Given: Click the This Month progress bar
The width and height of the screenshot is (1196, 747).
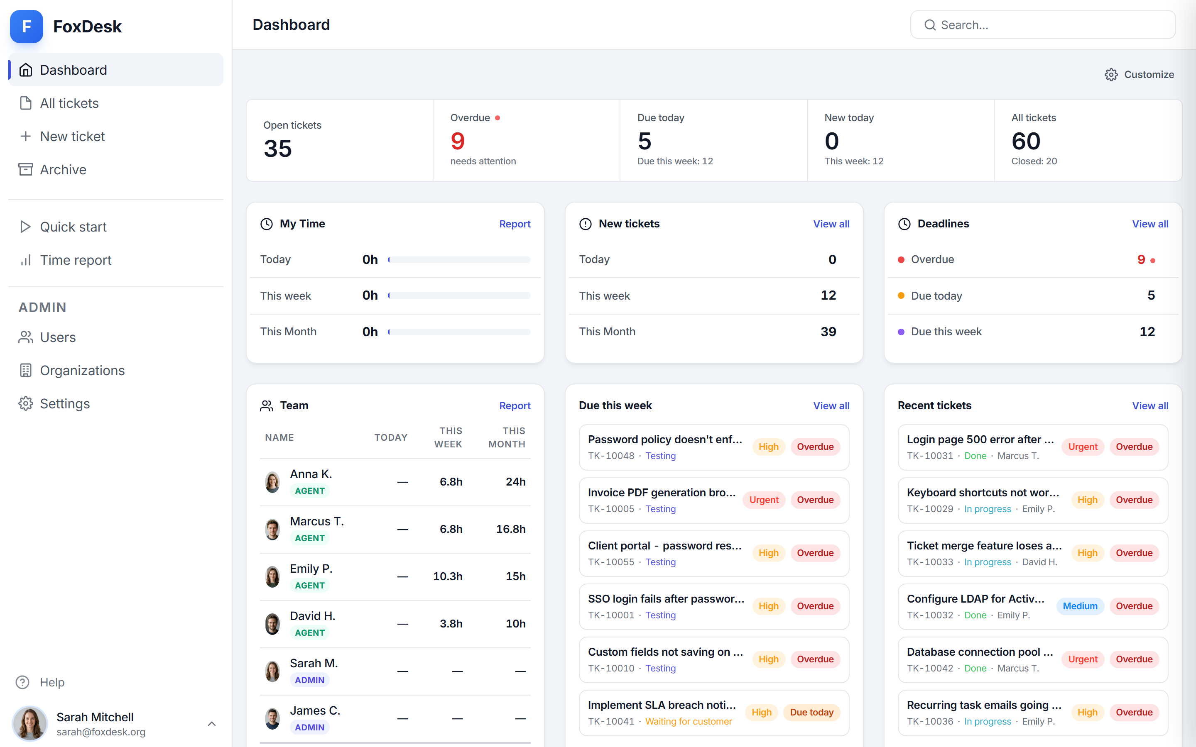Looking at the screenshot, I should point(459,332).
